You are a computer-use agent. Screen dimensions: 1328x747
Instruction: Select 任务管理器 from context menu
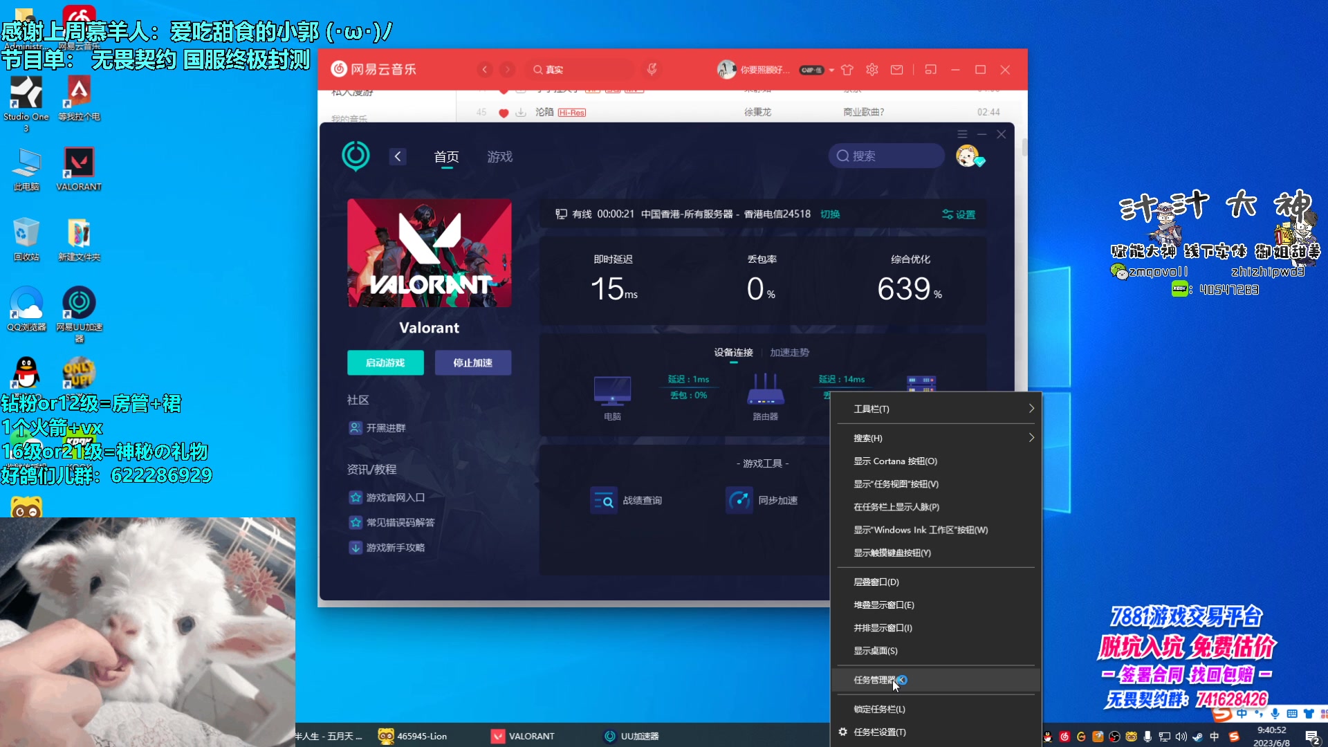pos(936,680)
